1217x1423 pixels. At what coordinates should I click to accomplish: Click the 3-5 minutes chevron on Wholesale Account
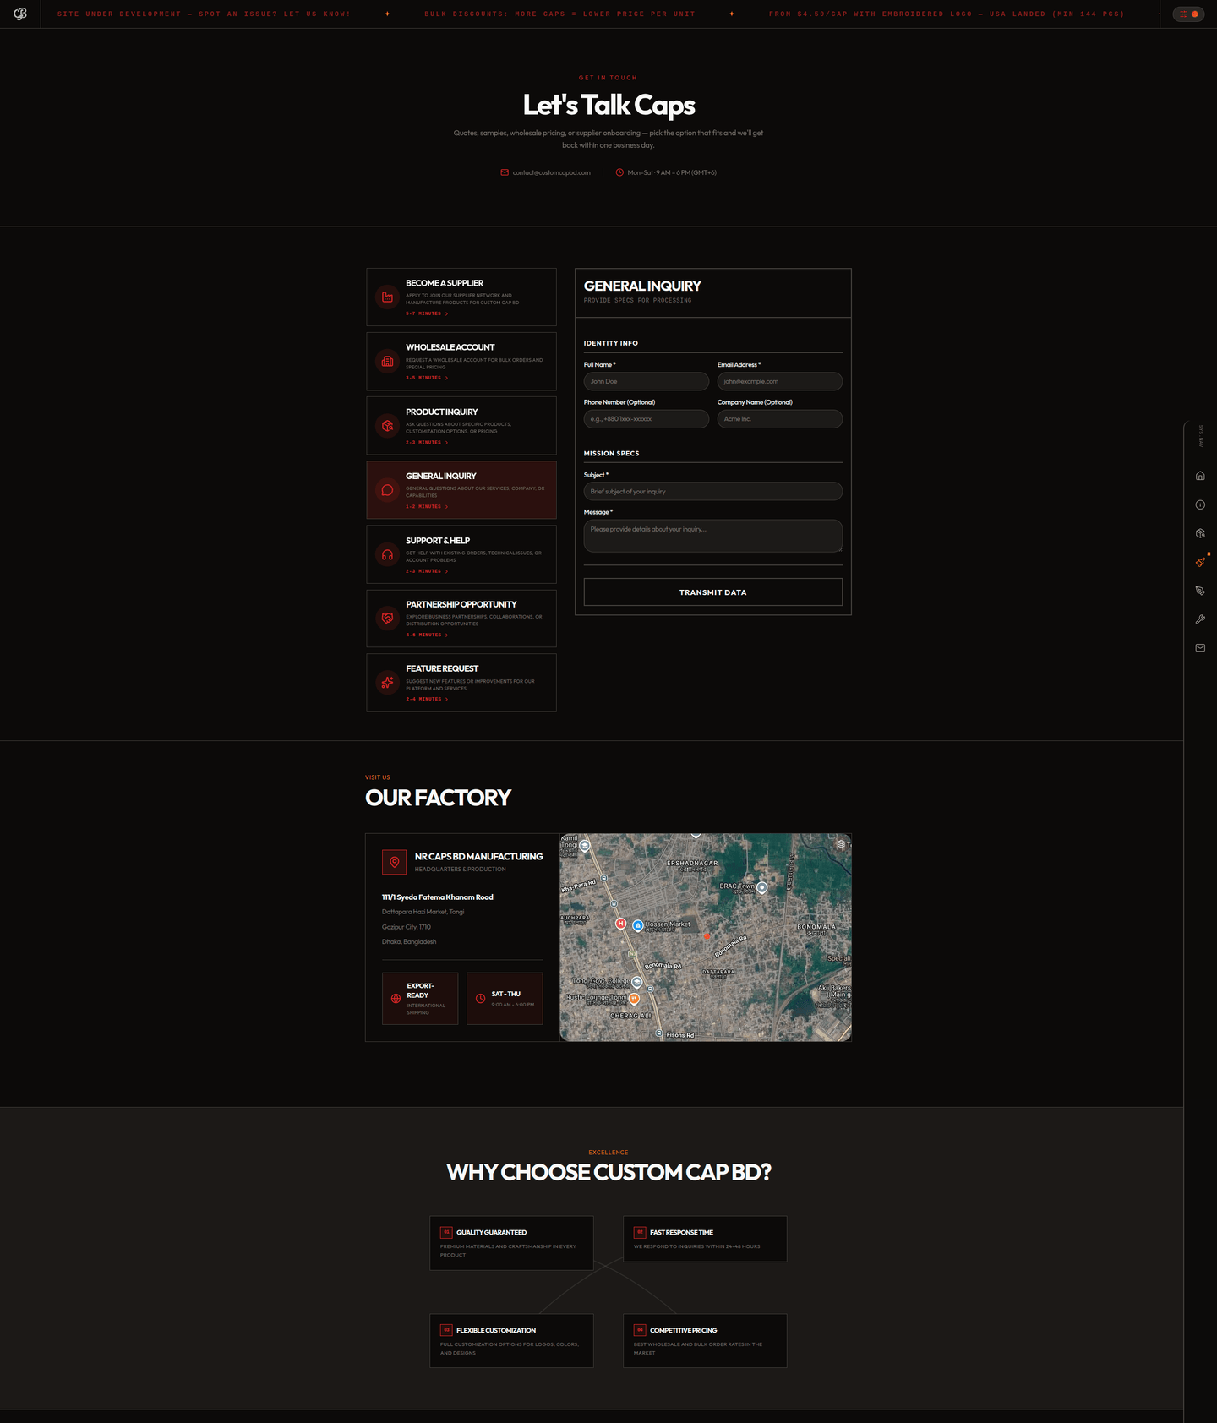(446, 378)
